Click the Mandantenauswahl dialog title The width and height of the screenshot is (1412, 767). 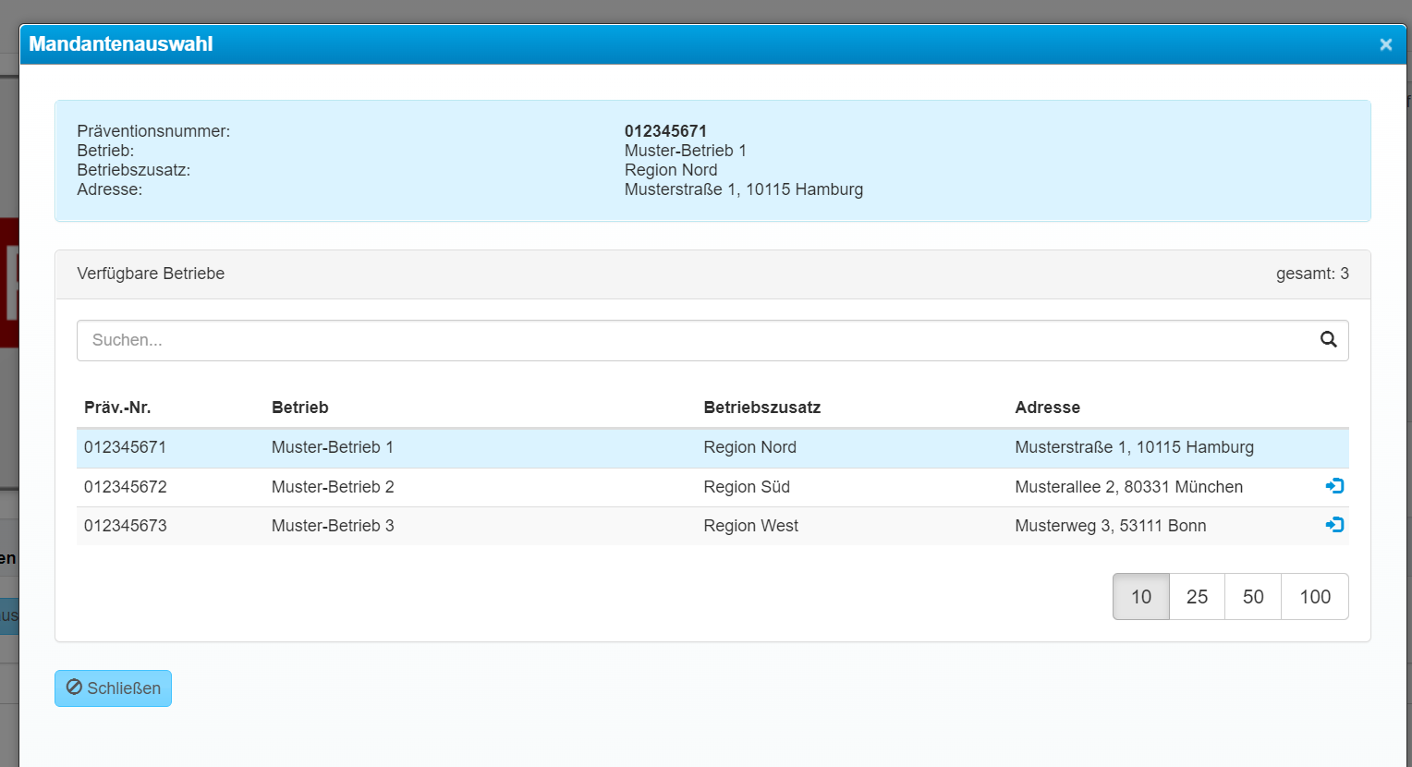(121, 44)
